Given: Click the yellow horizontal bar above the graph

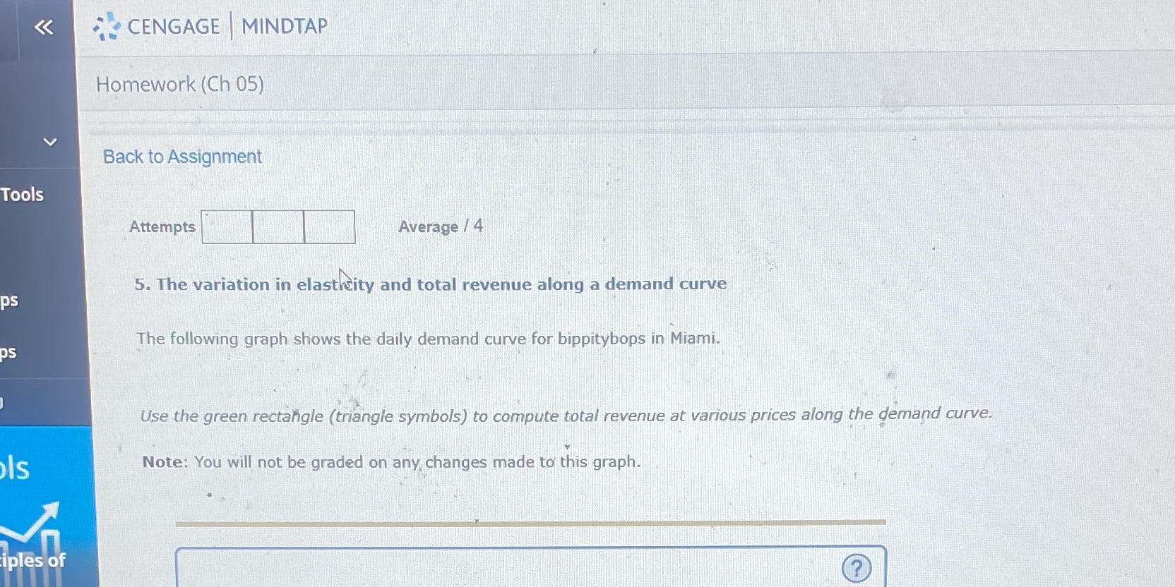Looking at the screenshot, I should (531, 522).
